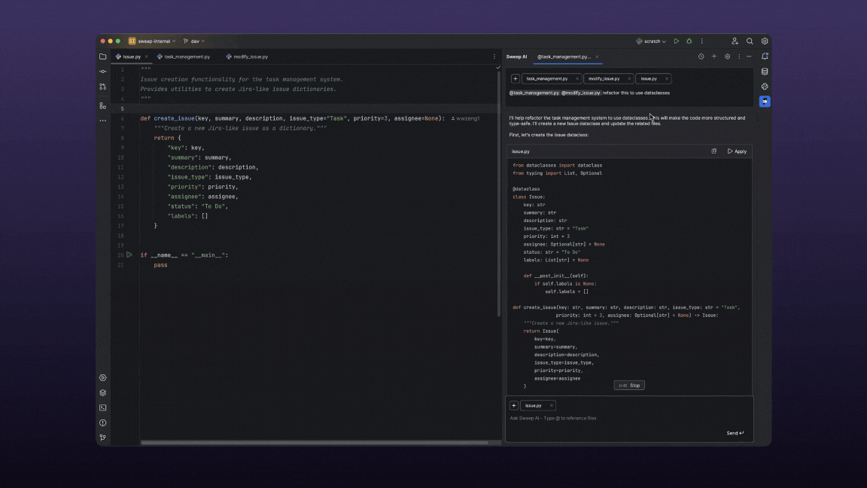Viewport: 867px width, 488px height.
Task: Stop the Sweep AI response generation
Action: pyautogui.click(x=629, y=385)
